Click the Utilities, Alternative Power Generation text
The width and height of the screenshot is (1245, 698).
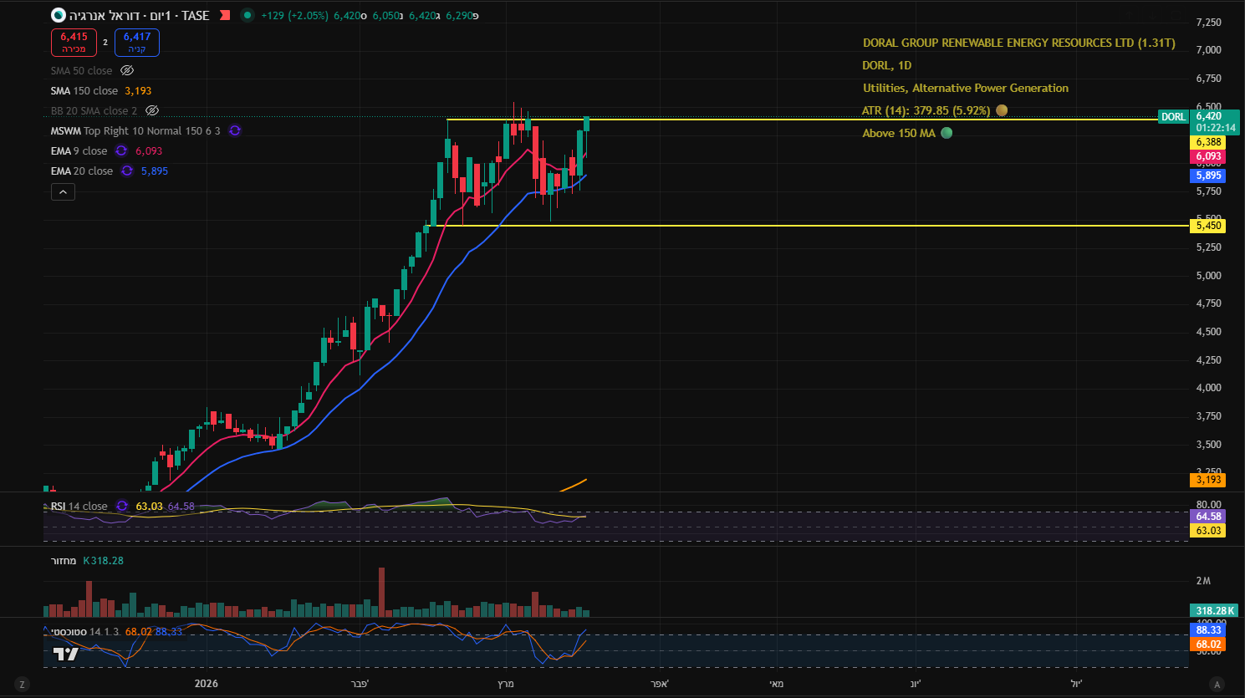pos(966,88)
